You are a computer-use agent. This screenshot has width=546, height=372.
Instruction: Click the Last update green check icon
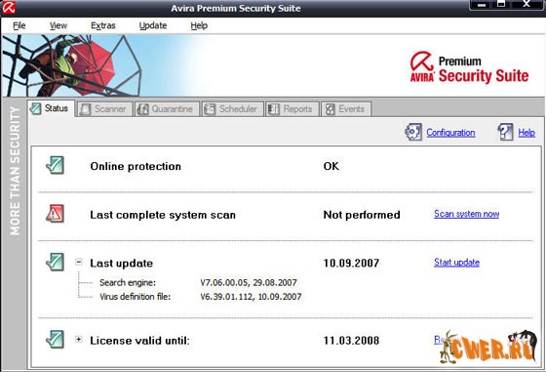pos(55,263)
